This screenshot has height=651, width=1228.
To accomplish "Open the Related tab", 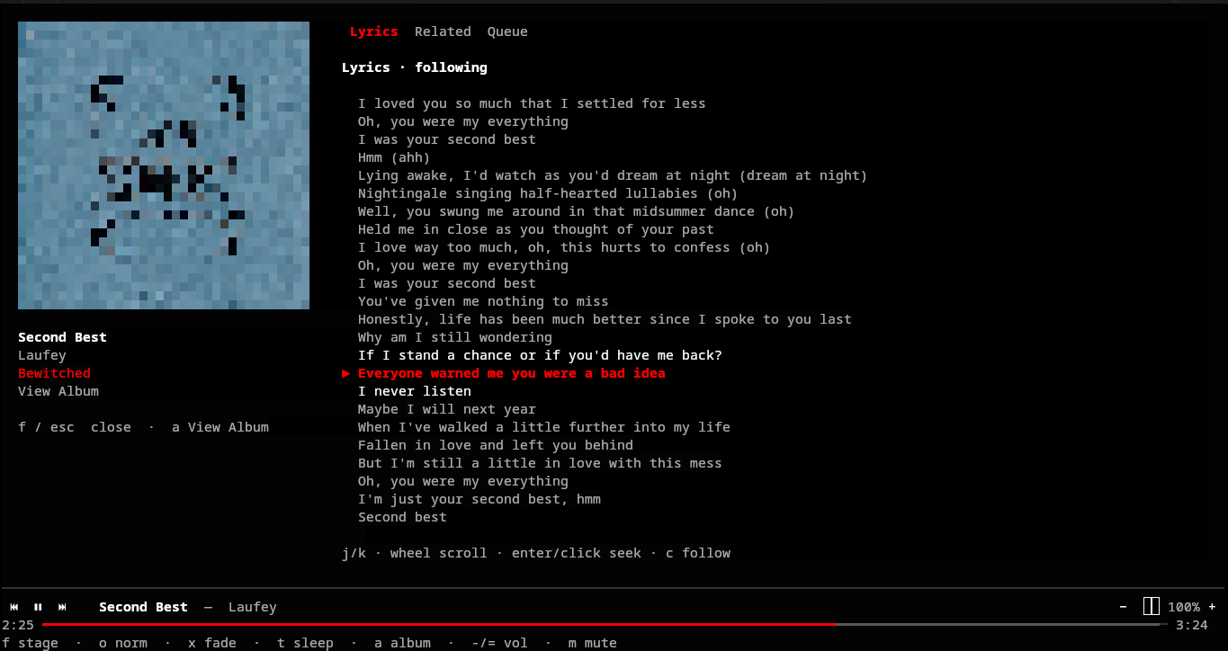I will (x=443, y=31).
